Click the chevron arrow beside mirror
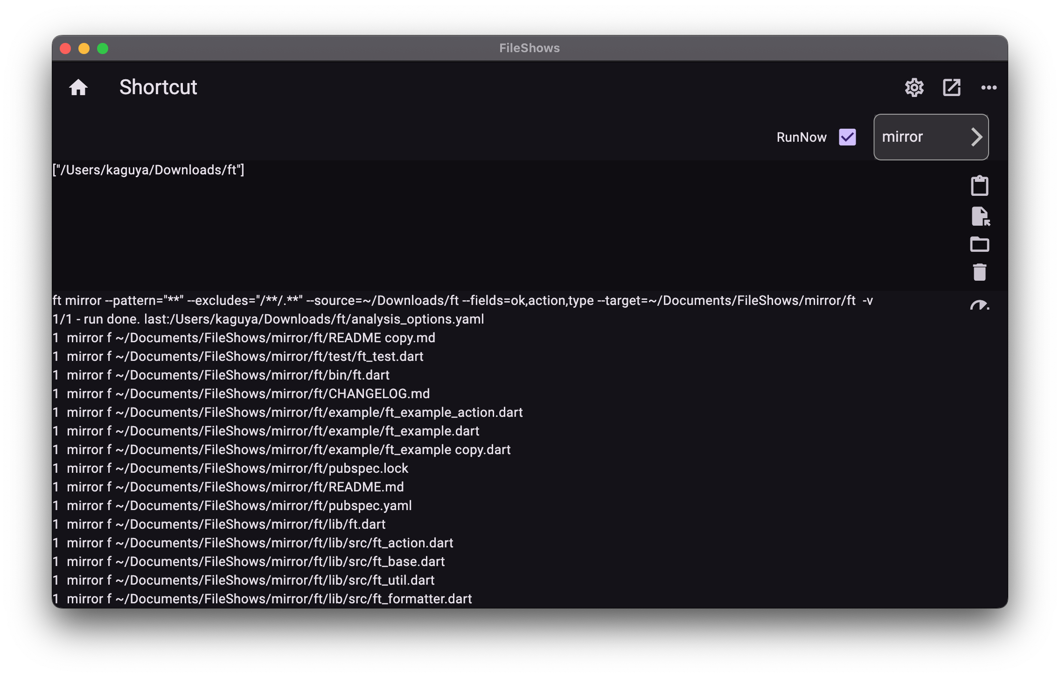1060x677 pixels. coord(976,137)
